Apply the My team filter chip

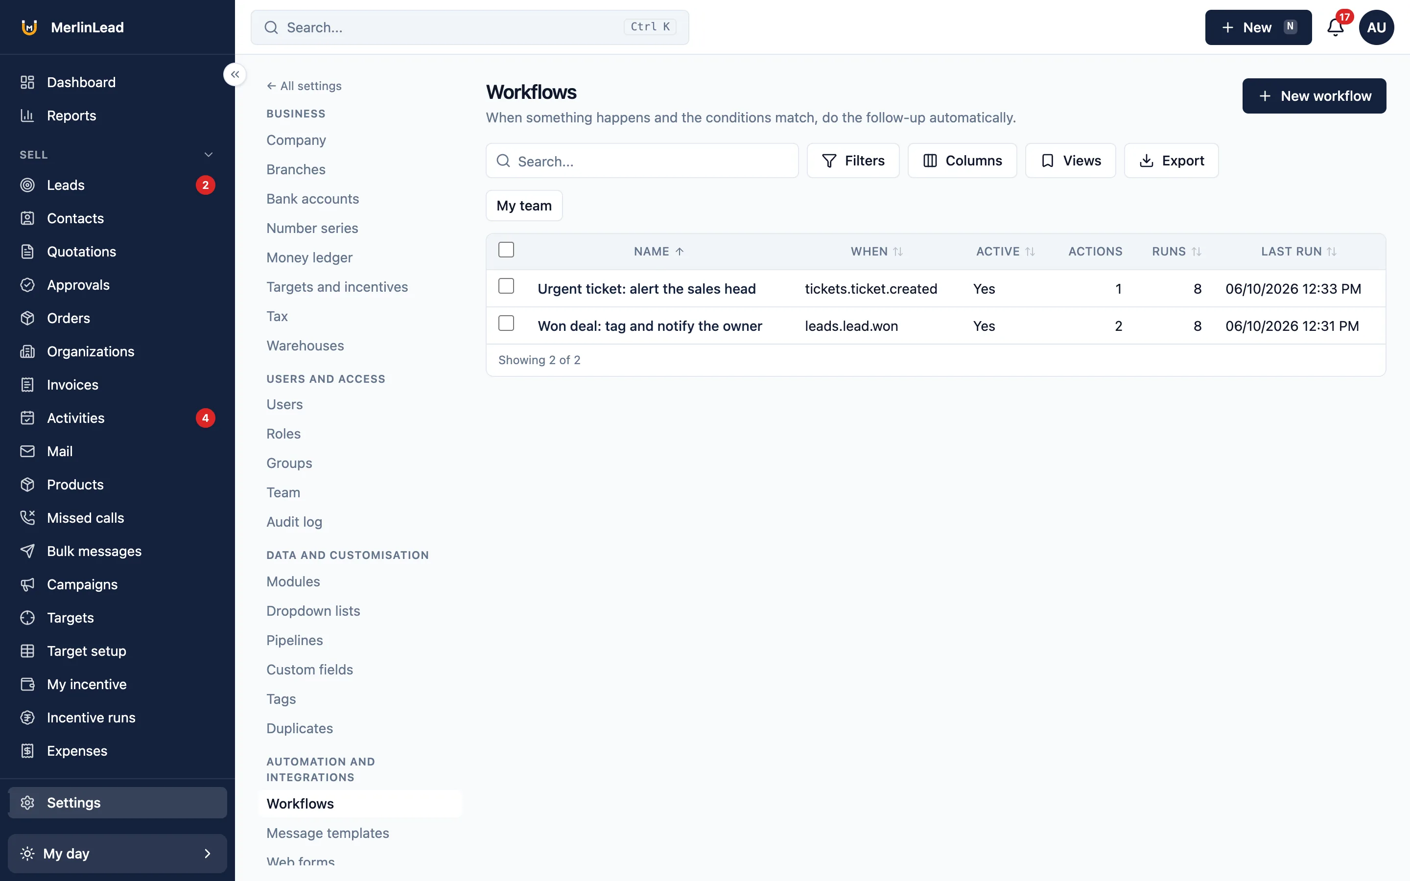(x=524, y=206)
